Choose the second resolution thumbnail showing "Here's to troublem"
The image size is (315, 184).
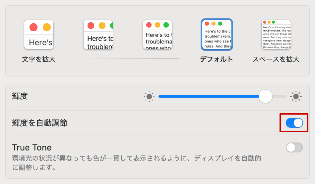tap(98, 35)
